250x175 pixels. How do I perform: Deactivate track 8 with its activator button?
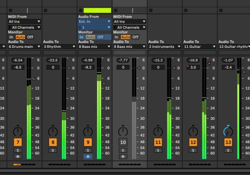(x=53, y=142)
